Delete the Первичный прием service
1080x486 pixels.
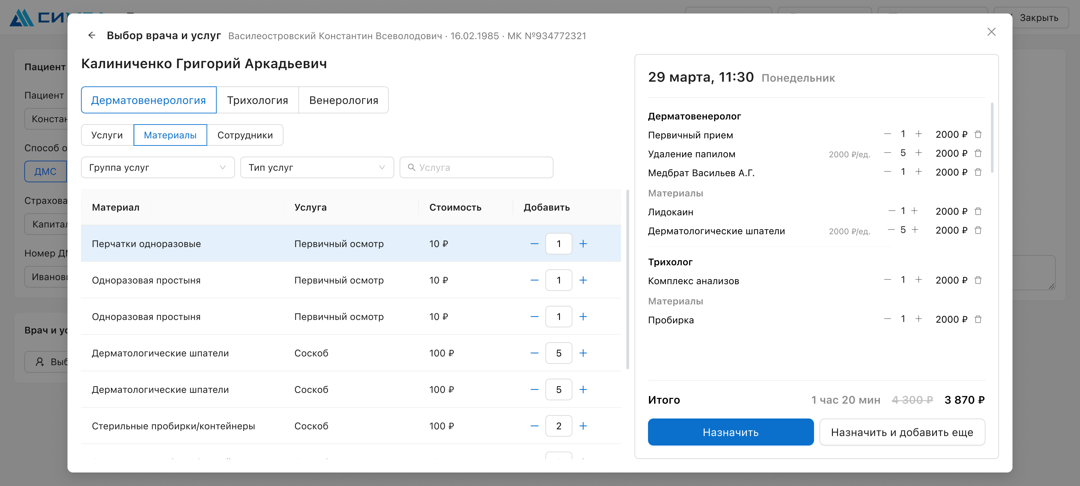pyautogui.click(x=978, y=135)
